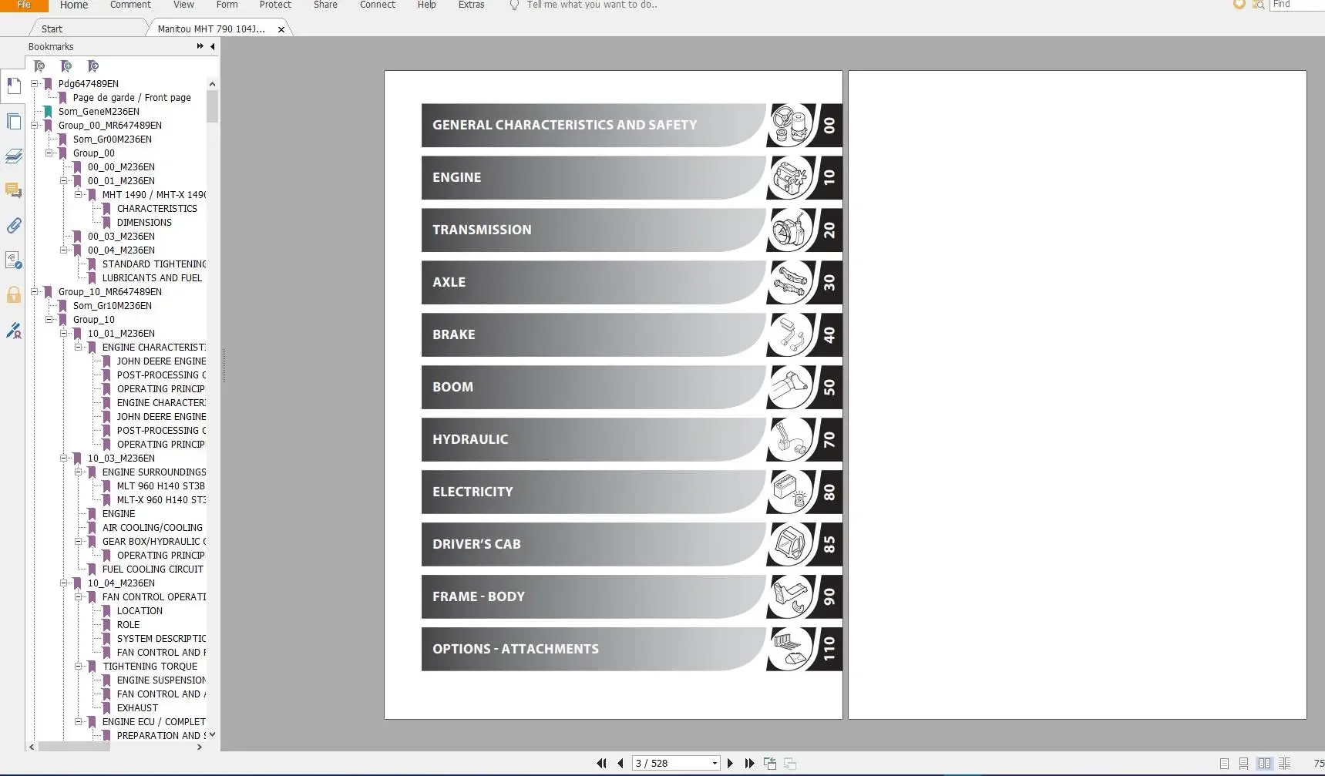Click the Tell me what you want field
Viewport: 1325px width, 776px height.
pyautogui.click(x=592, y=5)
